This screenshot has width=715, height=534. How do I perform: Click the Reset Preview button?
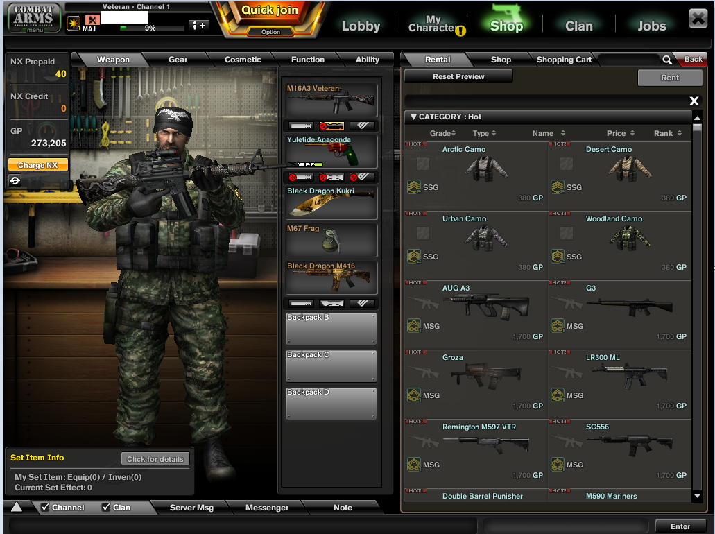click(x=458, y=76)
